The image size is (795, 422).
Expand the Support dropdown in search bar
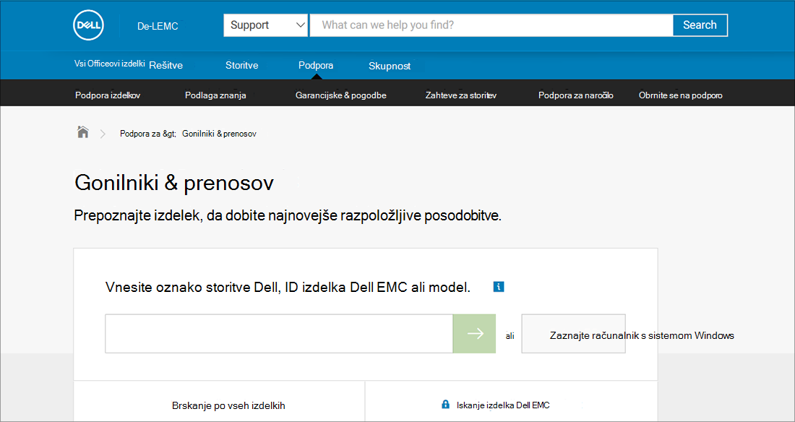point(266,25)
